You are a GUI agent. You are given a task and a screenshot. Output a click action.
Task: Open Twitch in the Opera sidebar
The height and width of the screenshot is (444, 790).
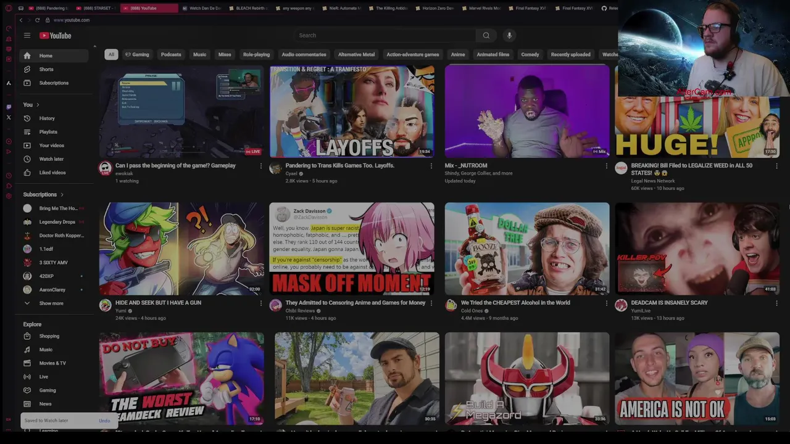point(9,107)
